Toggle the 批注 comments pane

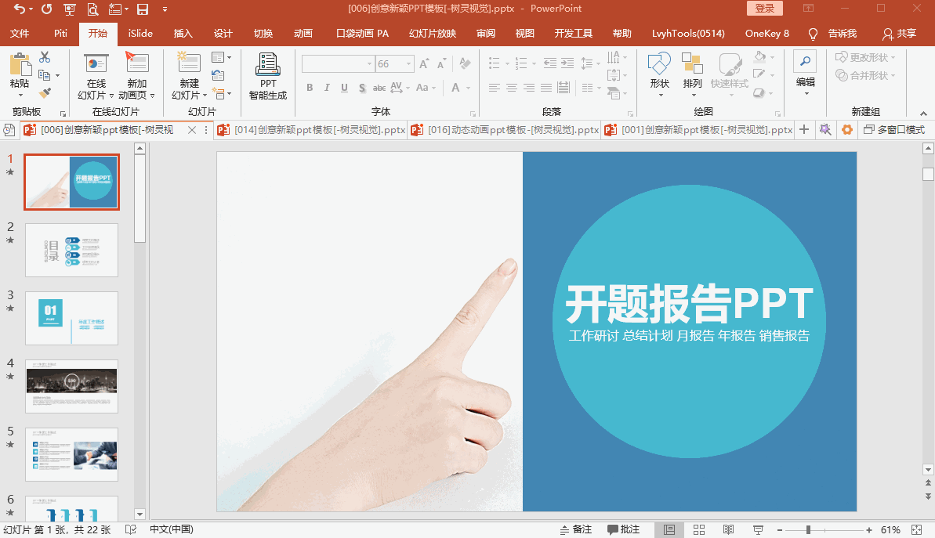click(x=623, y=530)
